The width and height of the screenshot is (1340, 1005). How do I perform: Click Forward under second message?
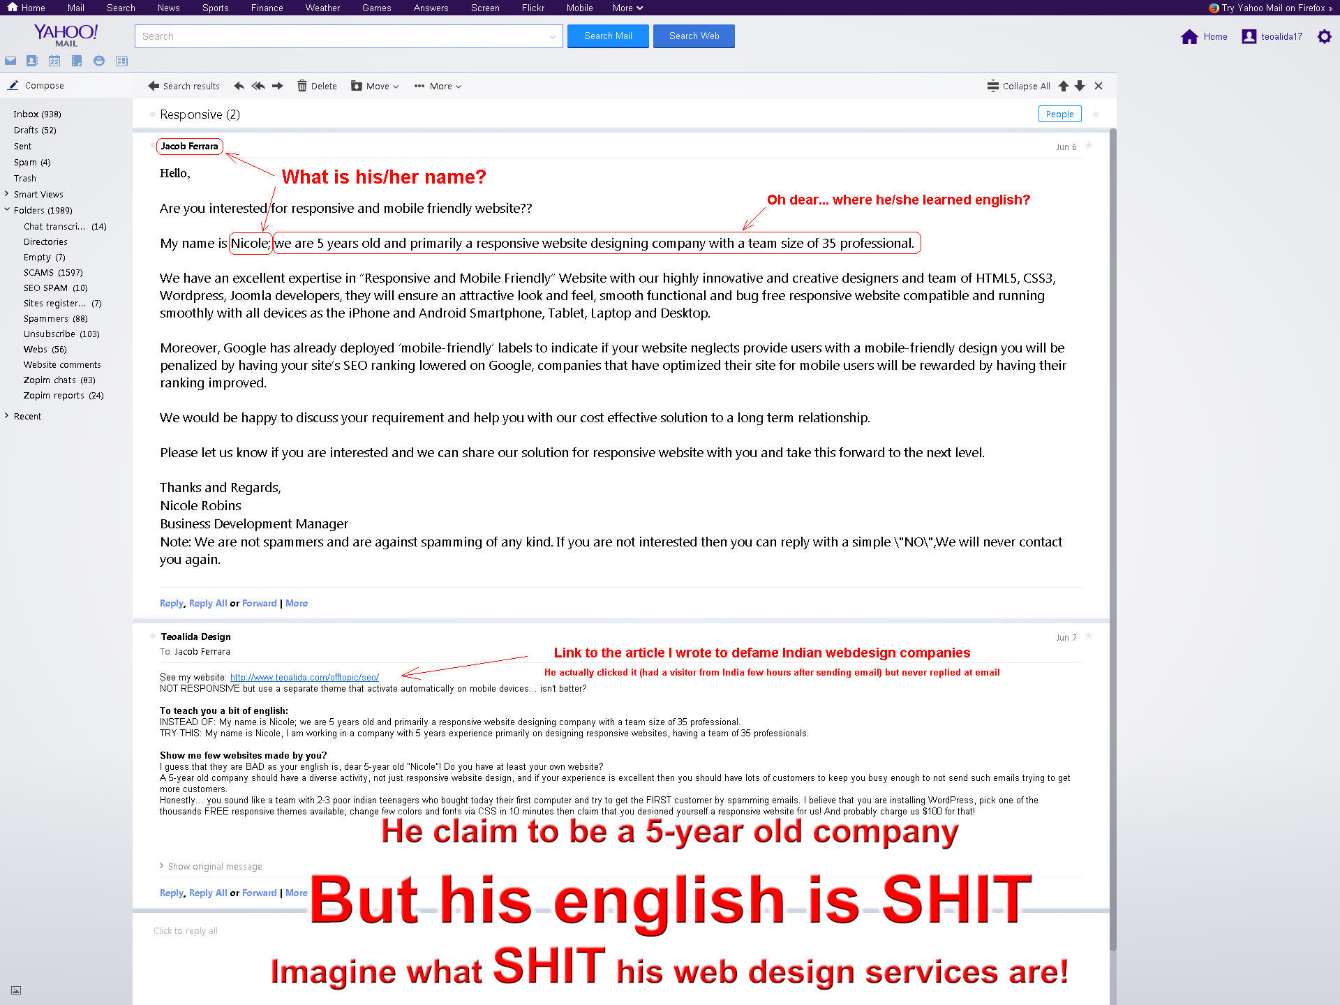pos(260,893)
